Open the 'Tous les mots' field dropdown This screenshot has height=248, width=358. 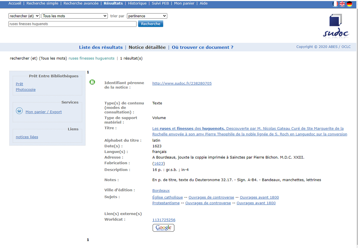coord(75,16)
